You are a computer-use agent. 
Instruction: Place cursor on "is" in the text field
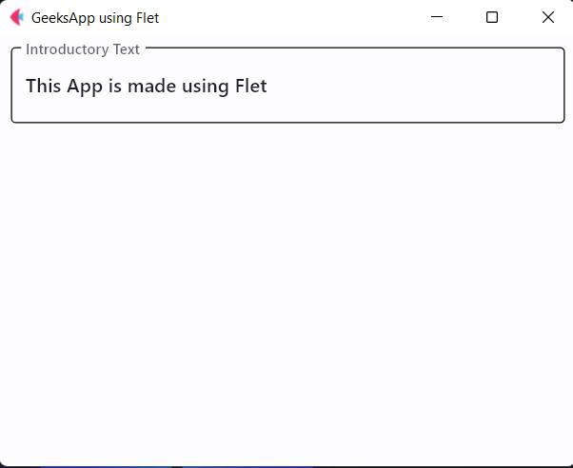point(115,87)
